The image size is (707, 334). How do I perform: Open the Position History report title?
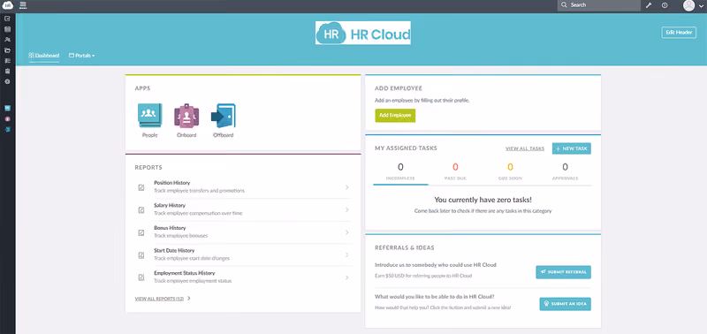[171, 183]
